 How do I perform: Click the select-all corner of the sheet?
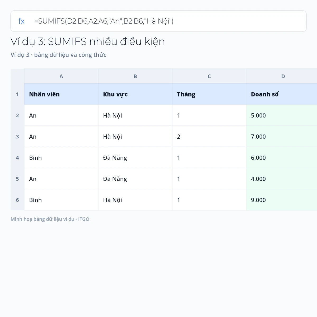tap(17, 76)
